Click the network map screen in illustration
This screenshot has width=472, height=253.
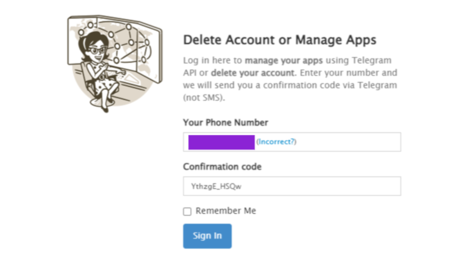pos(134,40)
